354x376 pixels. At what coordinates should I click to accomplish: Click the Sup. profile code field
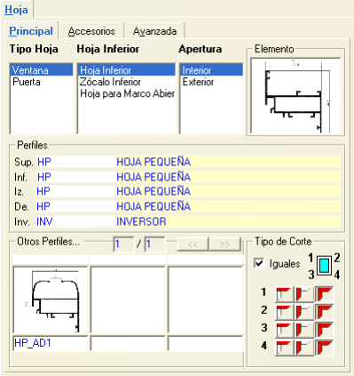tap(75, 162)
